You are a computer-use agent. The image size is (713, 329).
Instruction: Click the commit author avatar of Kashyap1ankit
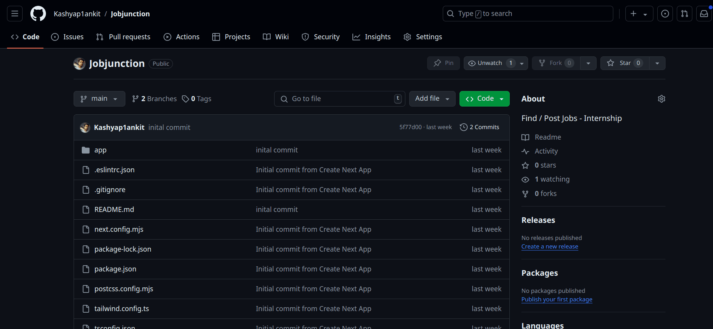pos(85,128)
